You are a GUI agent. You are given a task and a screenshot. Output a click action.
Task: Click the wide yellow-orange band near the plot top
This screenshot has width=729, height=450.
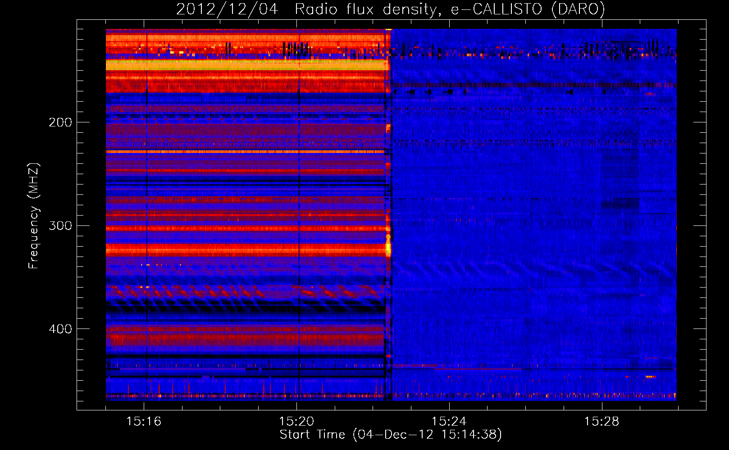pyautogui.click(x=243, y=65)
